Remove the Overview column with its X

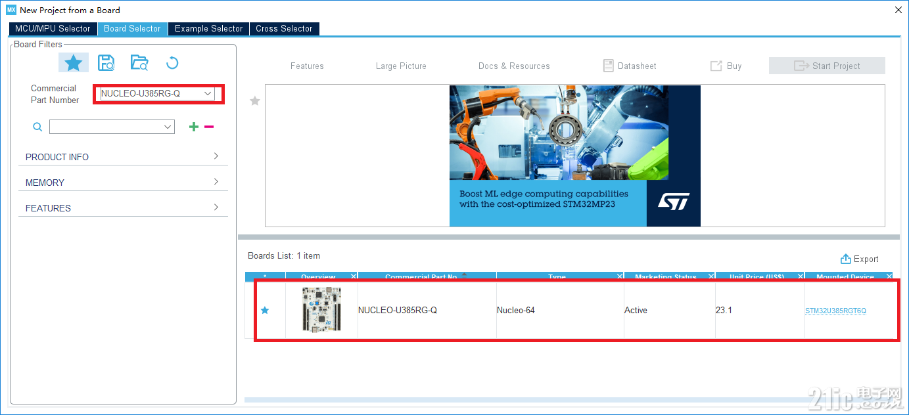tap(354, 276)
